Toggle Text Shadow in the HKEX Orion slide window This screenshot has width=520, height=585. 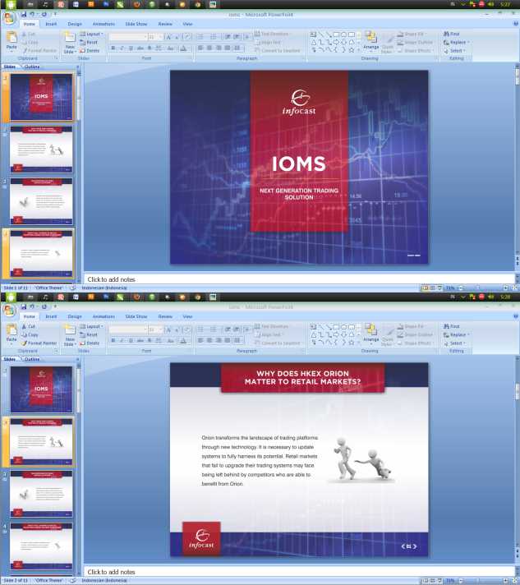tap(150, 341)
